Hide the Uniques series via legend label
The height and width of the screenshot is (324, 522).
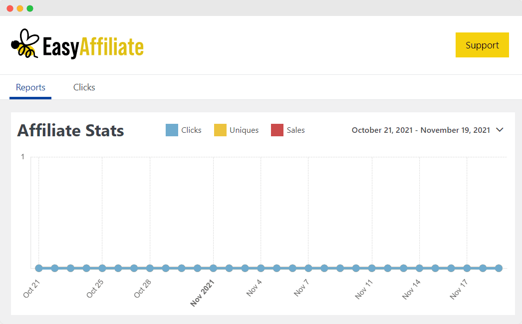pyautogui.click(x=244, y=130)
